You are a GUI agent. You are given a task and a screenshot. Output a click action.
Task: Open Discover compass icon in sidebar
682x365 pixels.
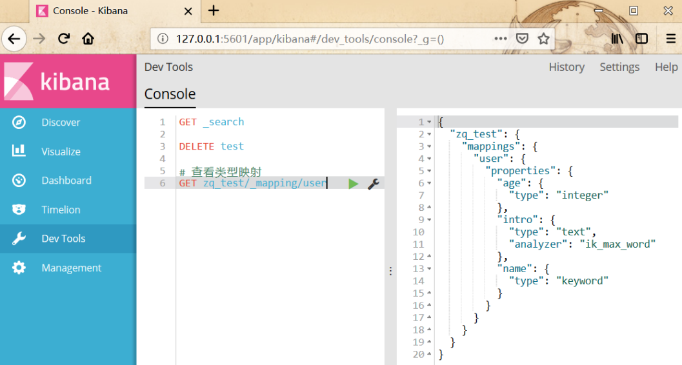[19, 123]
